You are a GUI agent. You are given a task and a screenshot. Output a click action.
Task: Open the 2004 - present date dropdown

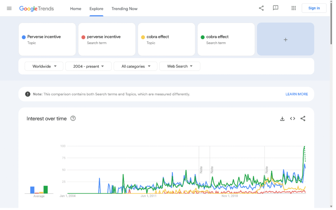coord(88,66)
